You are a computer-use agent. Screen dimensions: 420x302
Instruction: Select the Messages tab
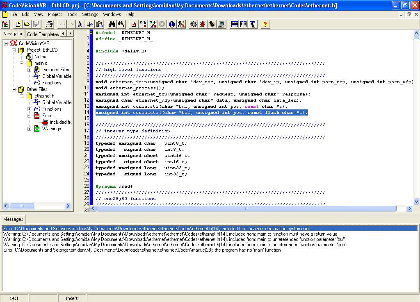pyautogui.click(x=13, y=219)
